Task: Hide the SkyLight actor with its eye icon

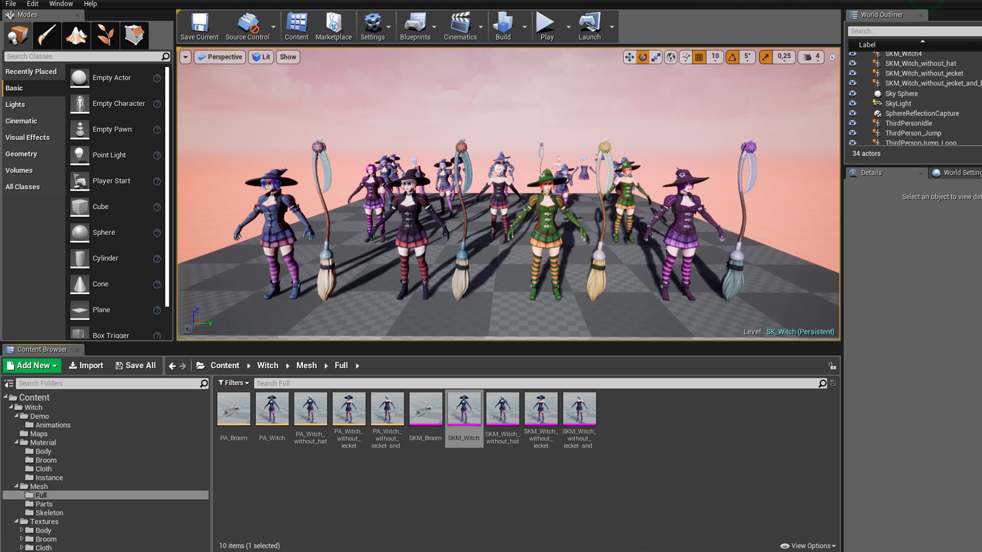Action: [852, 103]
